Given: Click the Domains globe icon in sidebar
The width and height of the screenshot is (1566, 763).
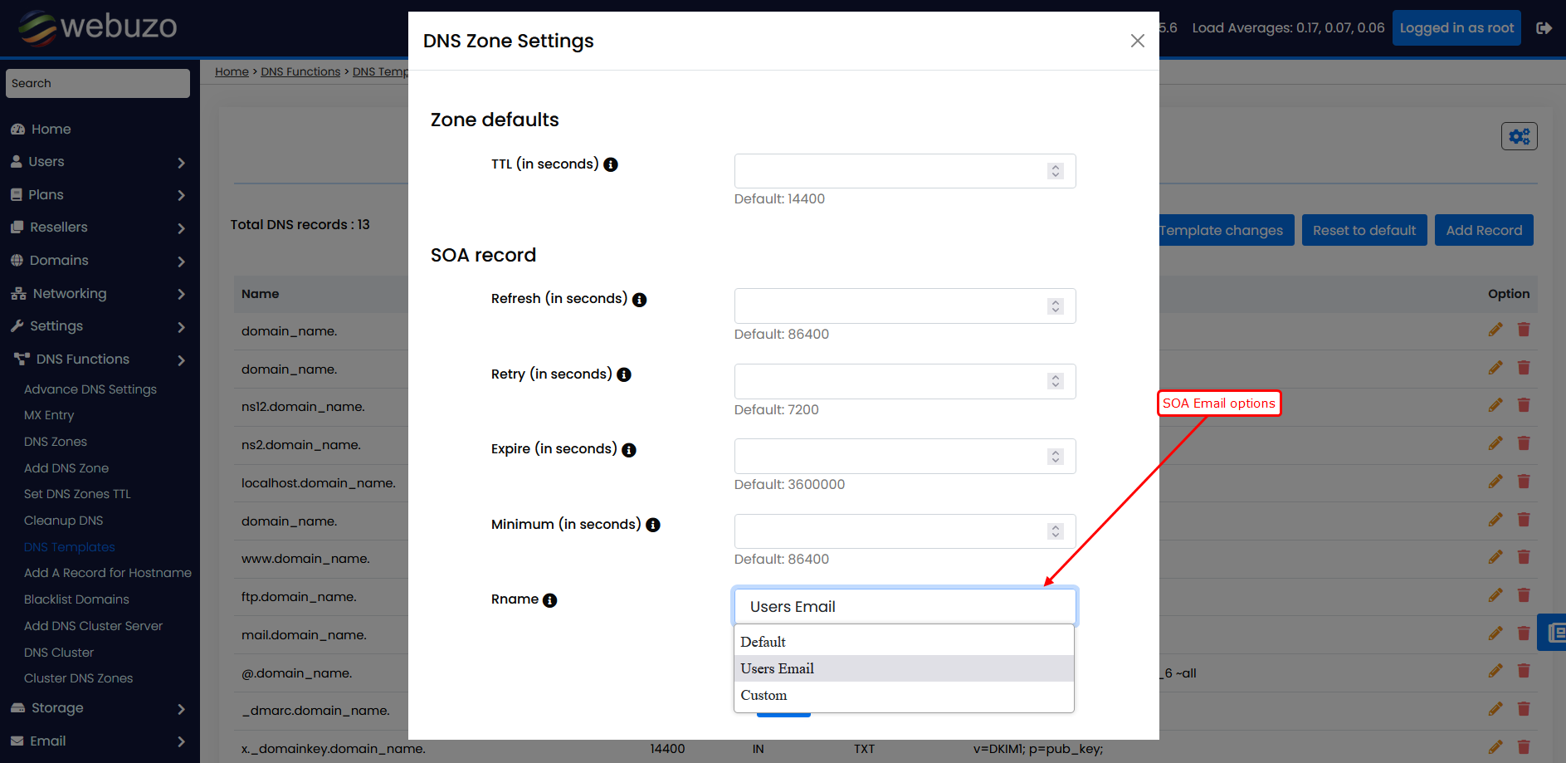Looking at the screenshot, I should point(18,260).
